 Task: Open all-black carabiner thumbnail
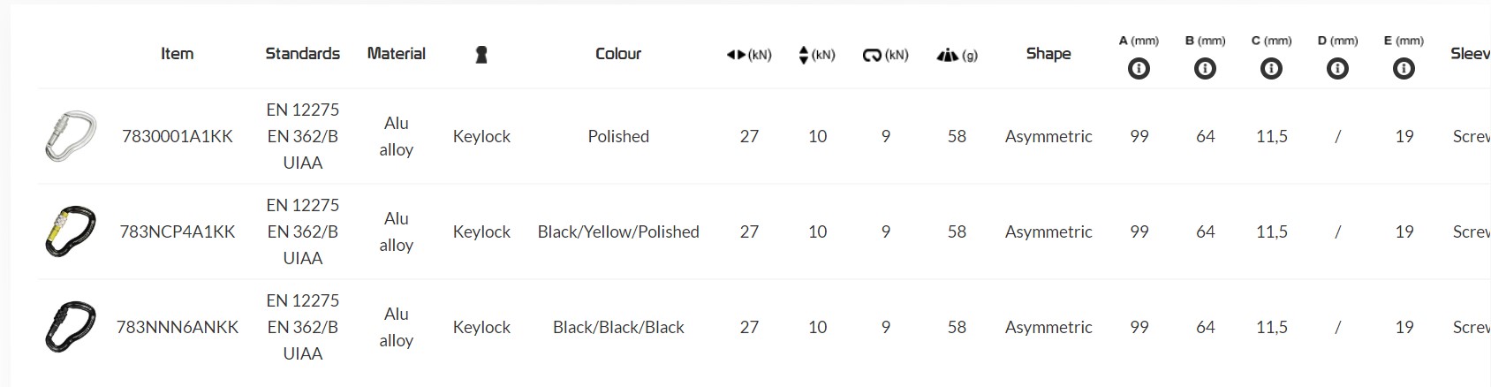tap(69, 327)
